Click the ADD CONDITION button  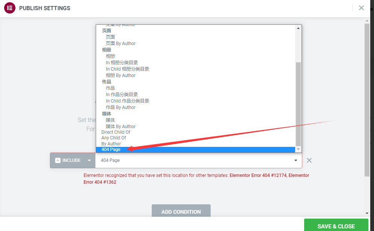181,211
